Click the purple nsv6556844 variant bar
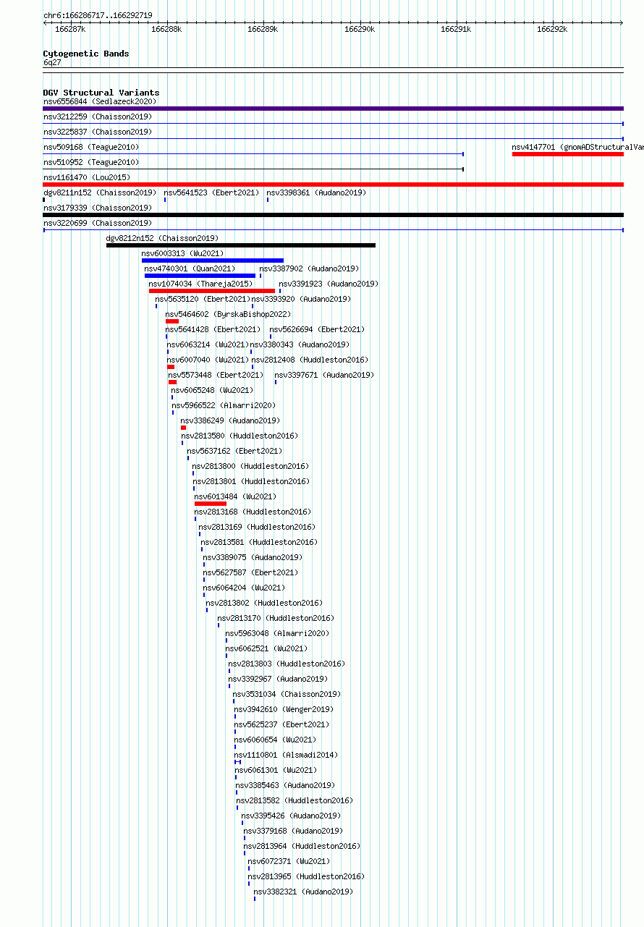The height and width of the screenshot is (927, 644). pyautogui.click(x=334, y=109)
